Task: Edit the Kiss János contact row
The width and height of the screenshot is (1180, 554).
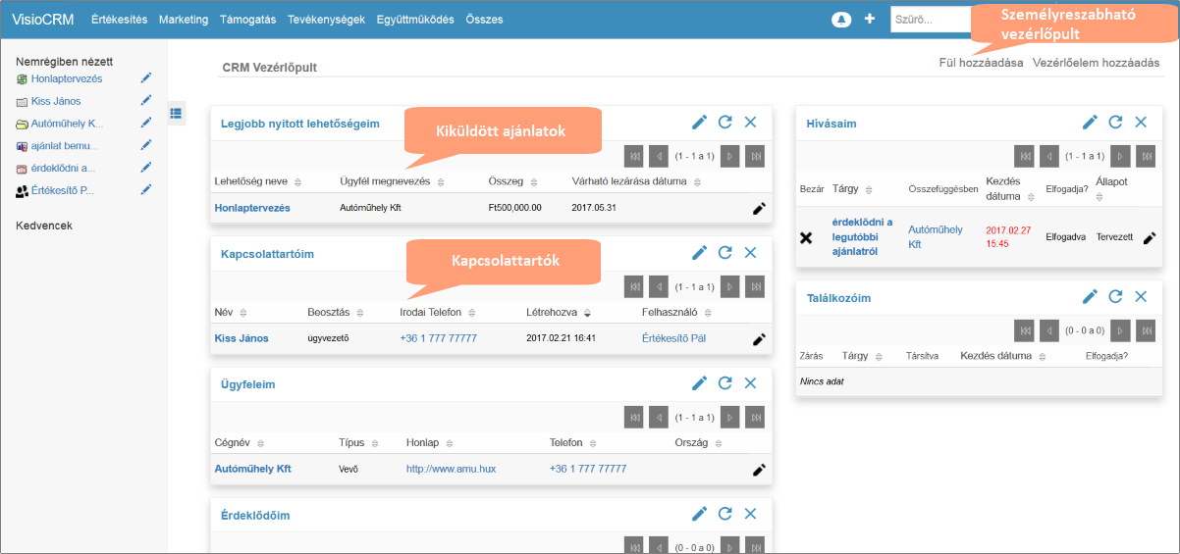Action: click(x=758, y=339)
